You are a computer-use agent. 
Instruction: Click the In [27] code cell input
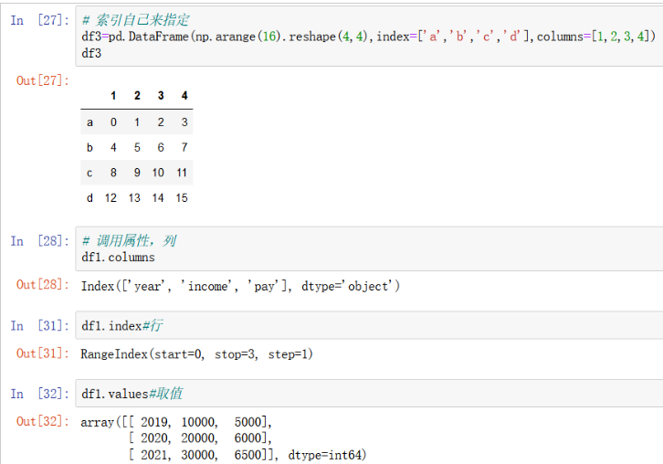point(369,37)
